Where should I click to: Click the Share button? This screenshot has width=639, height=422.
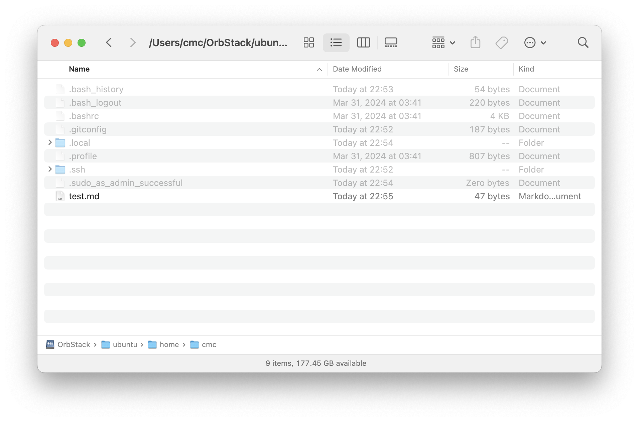[x=475, y=42]
